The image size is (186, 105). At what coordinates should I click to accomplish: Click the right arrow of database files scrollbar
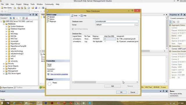(x=137, y=82)
